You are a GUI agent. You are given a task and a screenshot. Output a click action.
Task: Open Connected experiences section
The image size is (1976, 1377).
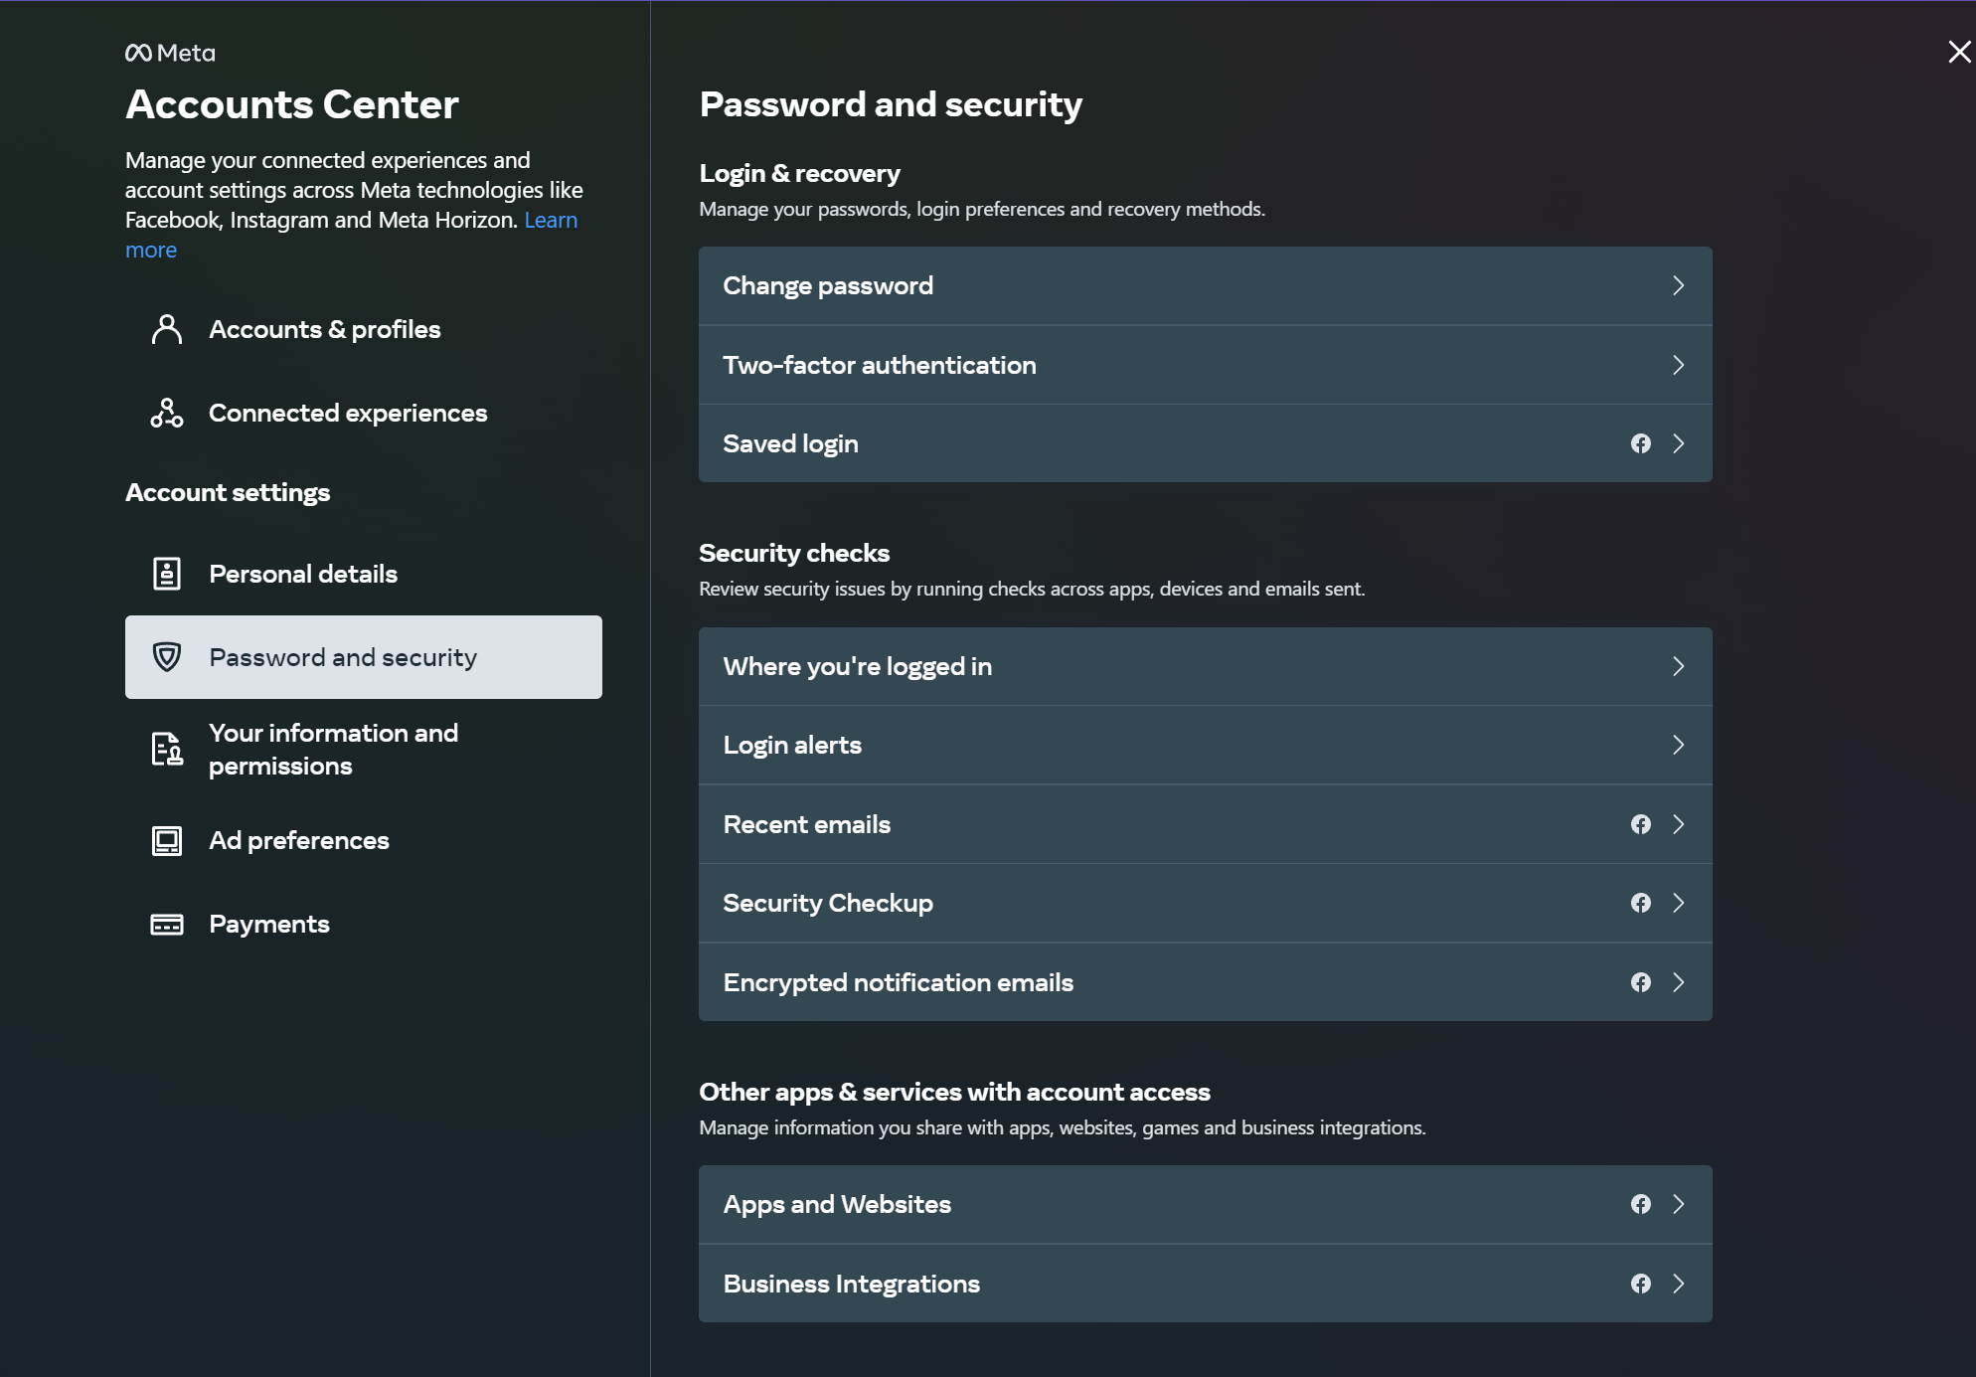coord(364,413)
